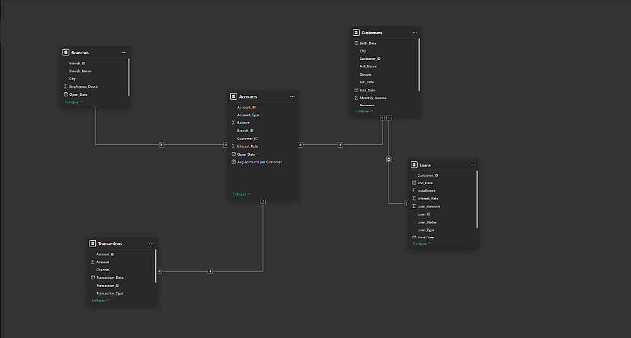Click the Accounts table icon
The image size is (631, 338).
[233, 96]
